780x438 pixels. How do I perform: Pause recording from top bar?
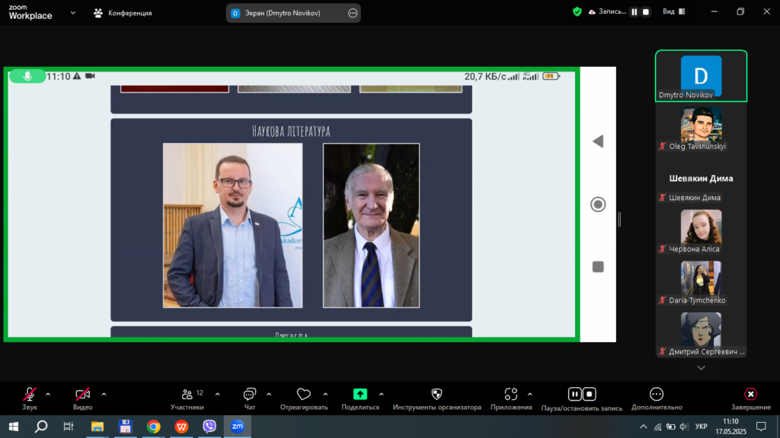pyautogui.click(x=635, y=12)
